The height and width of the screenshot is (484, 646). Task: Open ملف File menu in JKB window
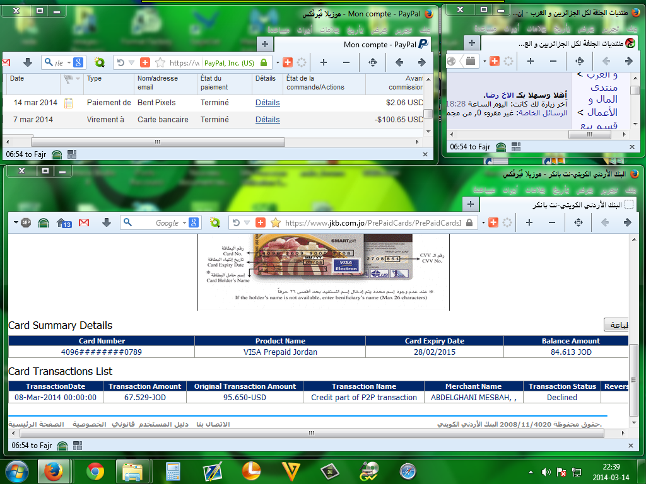point(631,190)
